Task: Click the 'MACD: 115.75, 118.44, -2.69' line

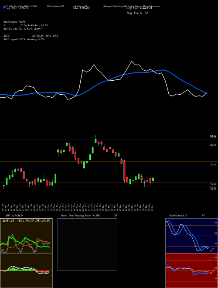Action: pyautogui.click(x=22, y=29)
